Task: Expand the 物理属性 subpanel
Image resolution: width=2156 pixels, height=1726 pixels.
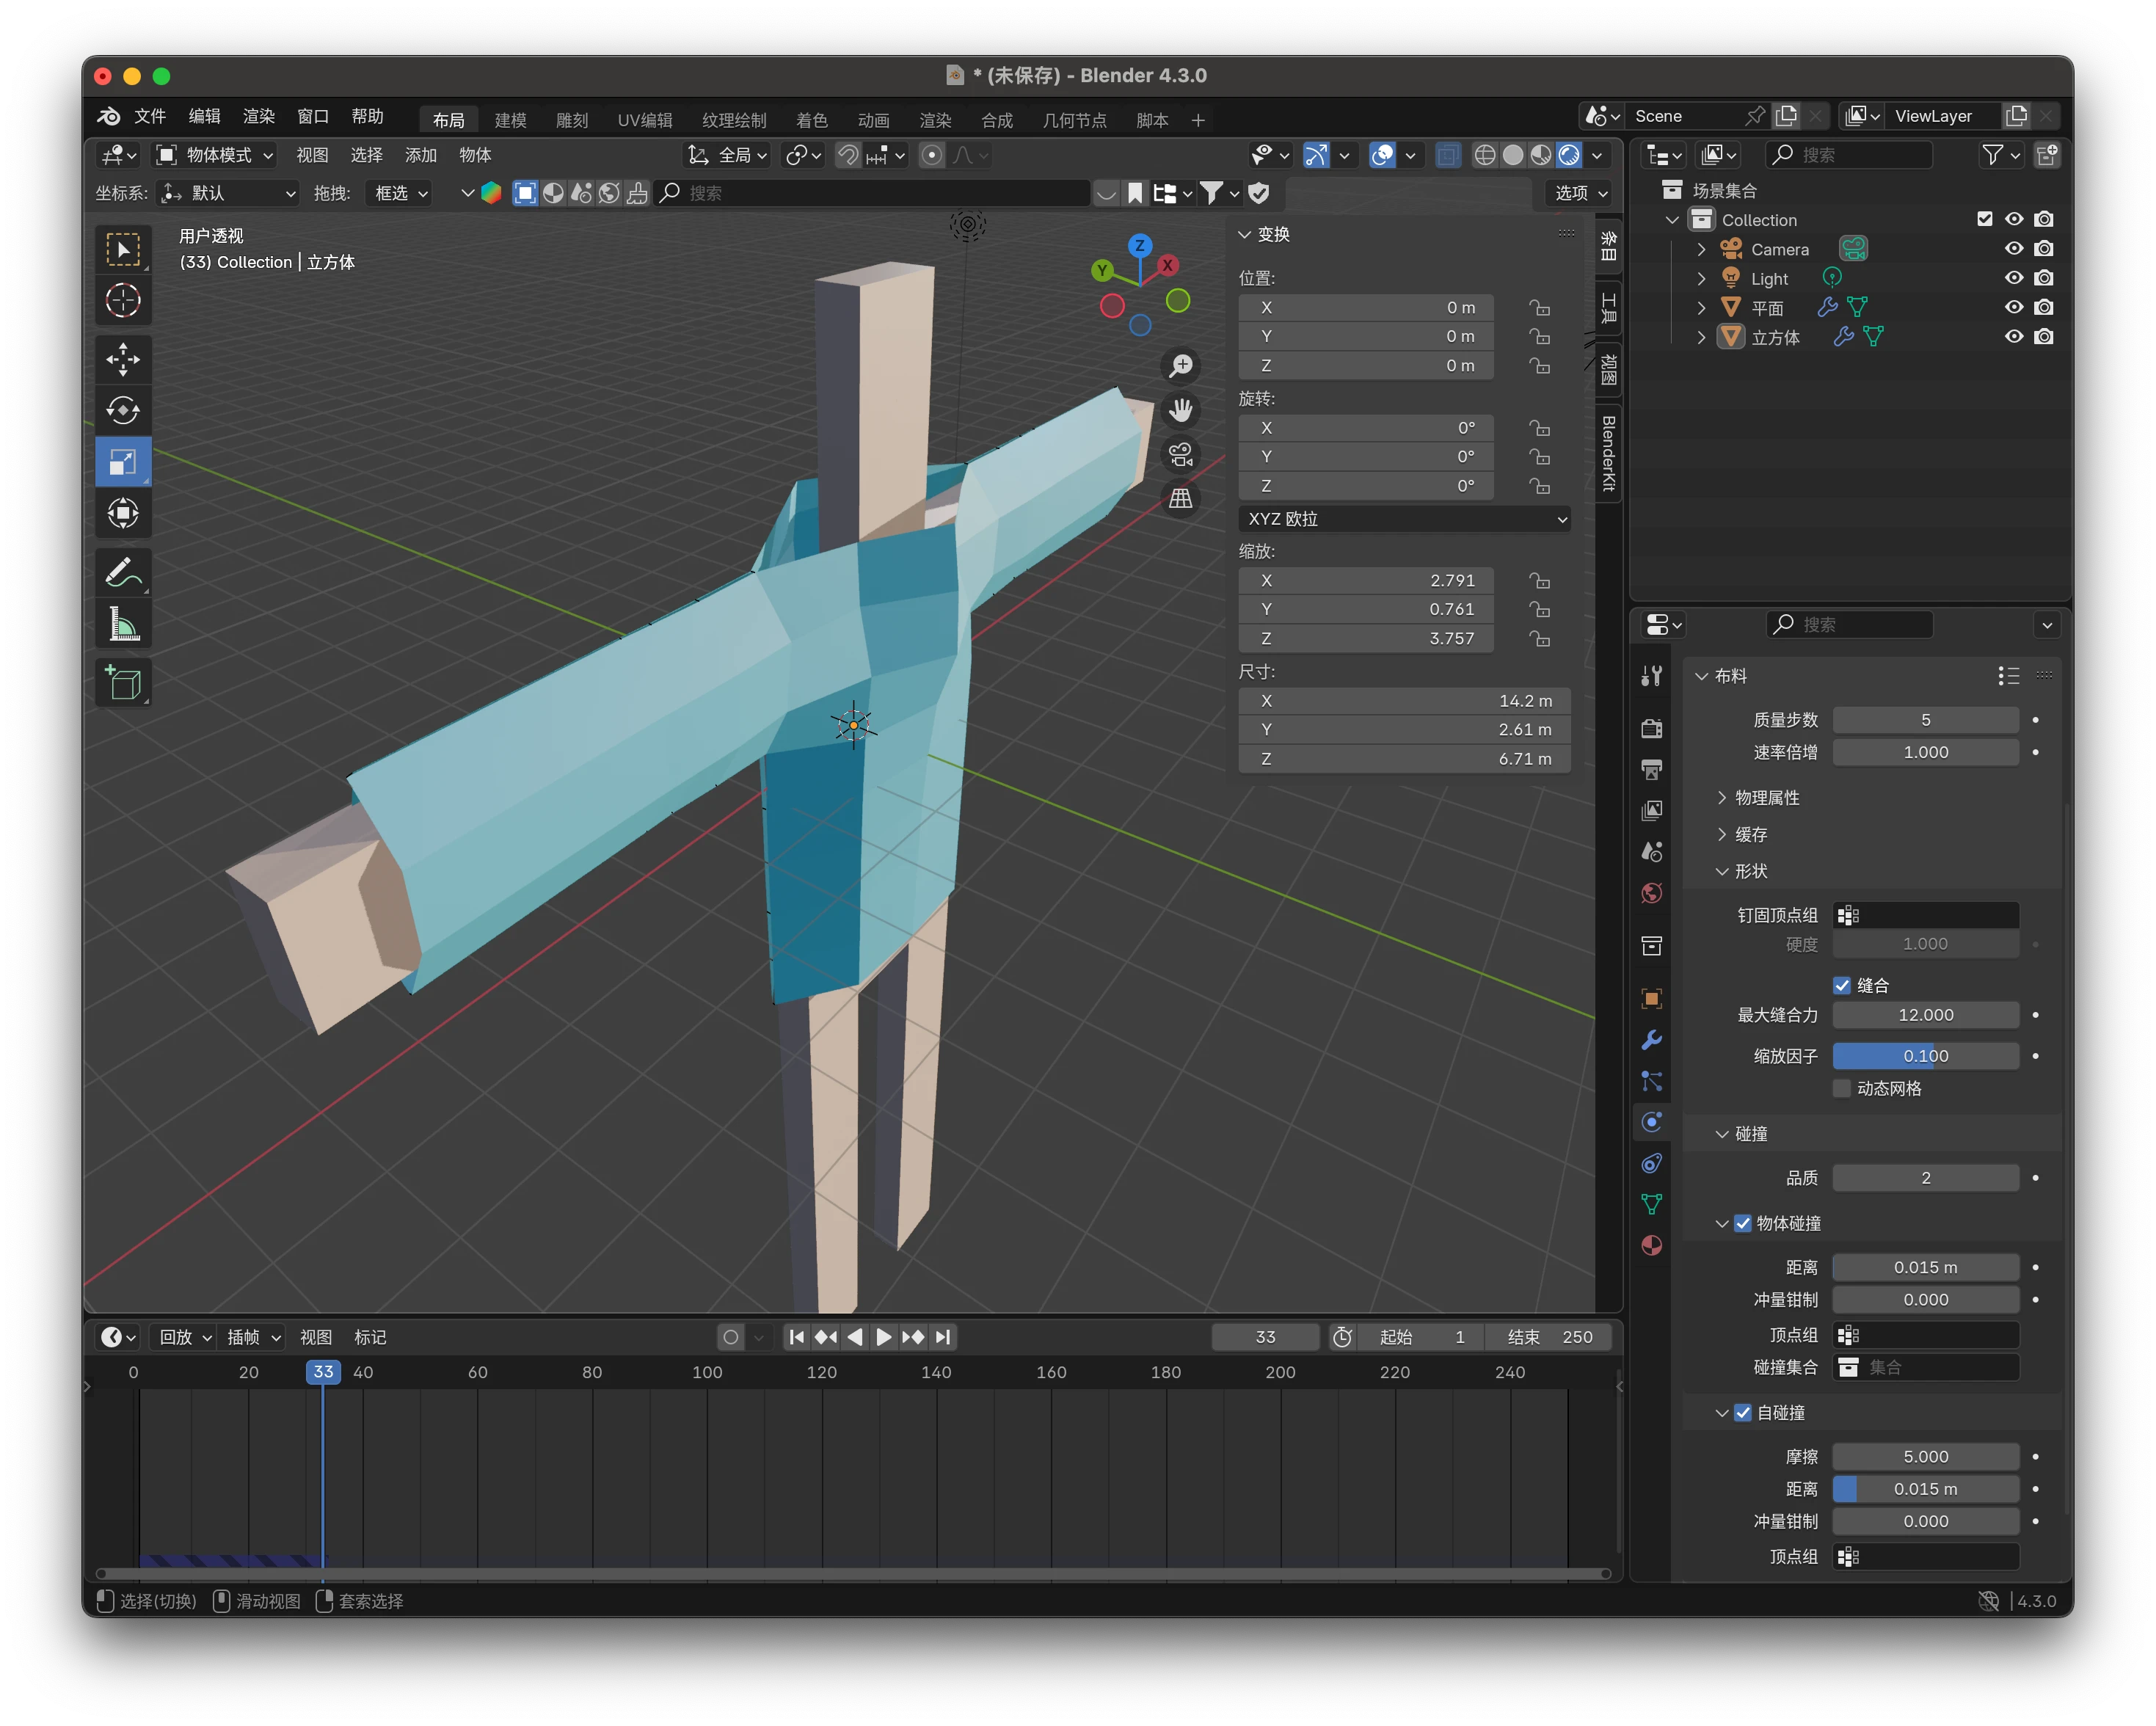Action: (x=1766, y=798)
